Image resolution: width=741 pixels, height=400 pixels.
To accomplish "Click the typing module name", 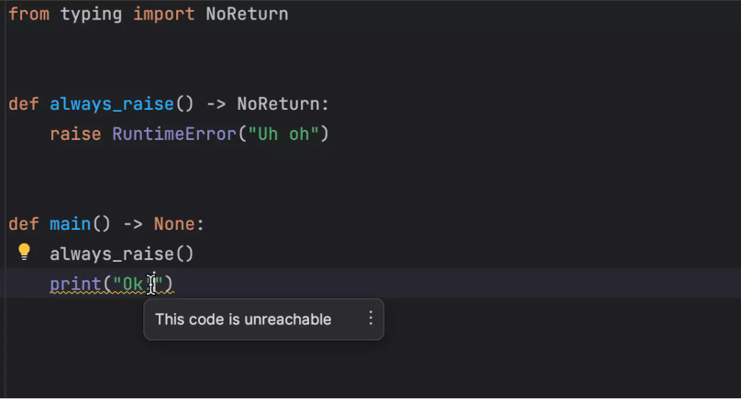I will pyautogui.click(x=91, y=14).
